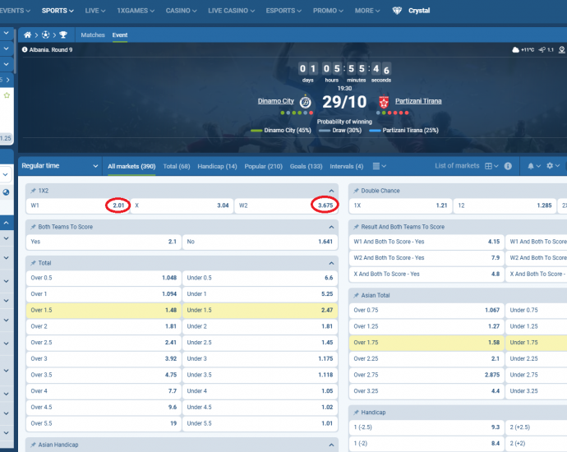The height and width of the screenshot is (452, 567).
Task: Click info icon beside Albania Round 9
Action: click(25, 49)
